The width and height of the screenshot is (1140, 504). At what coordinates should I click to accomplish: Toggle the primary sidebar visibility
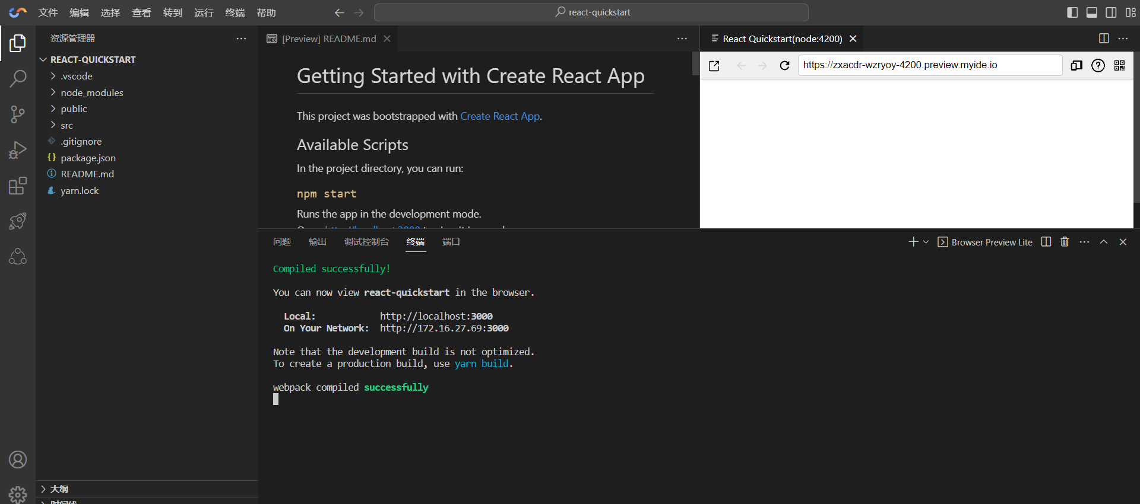(1072, 12)
